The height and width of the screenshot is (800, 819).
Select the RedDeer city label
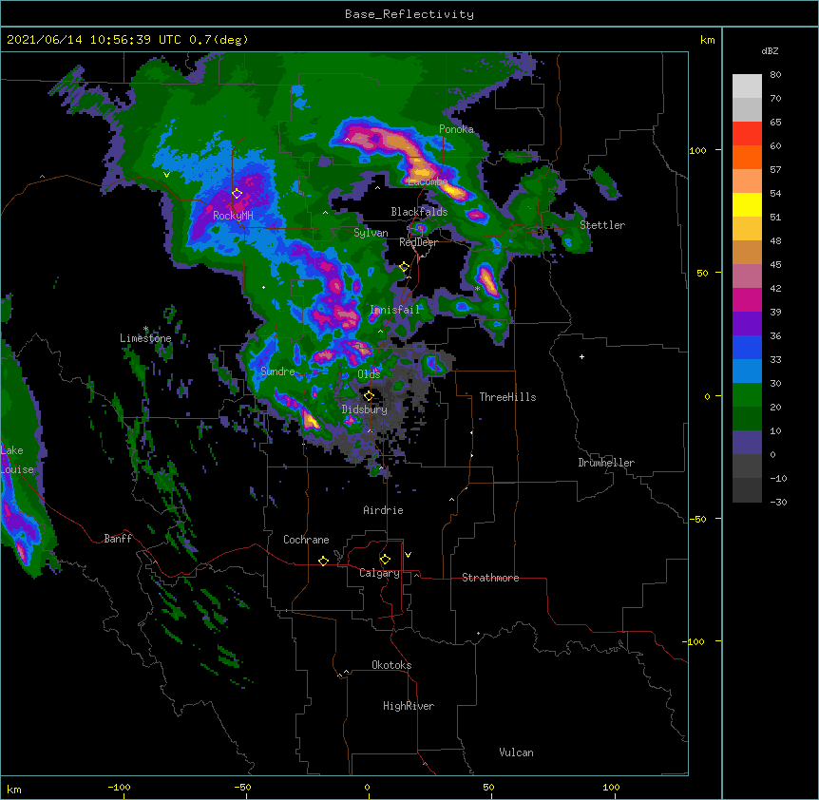click(x=418, y=242)
